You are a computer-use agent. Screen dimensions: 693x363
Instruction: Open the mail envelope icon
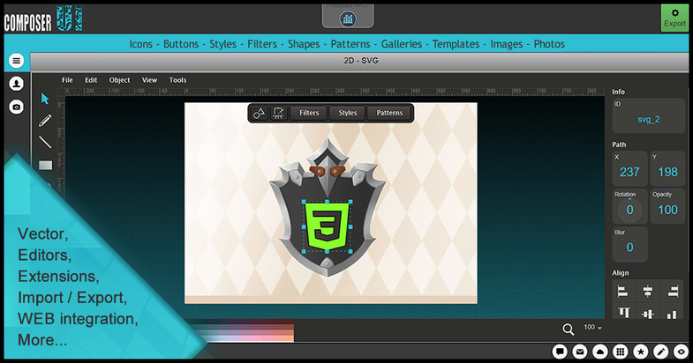(x=580, y=352)
